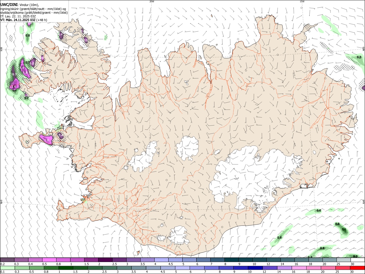Click the dark teal 8 mm snow swatch
The width and height of the screenshot is (365, 274).
click(232, 260)
